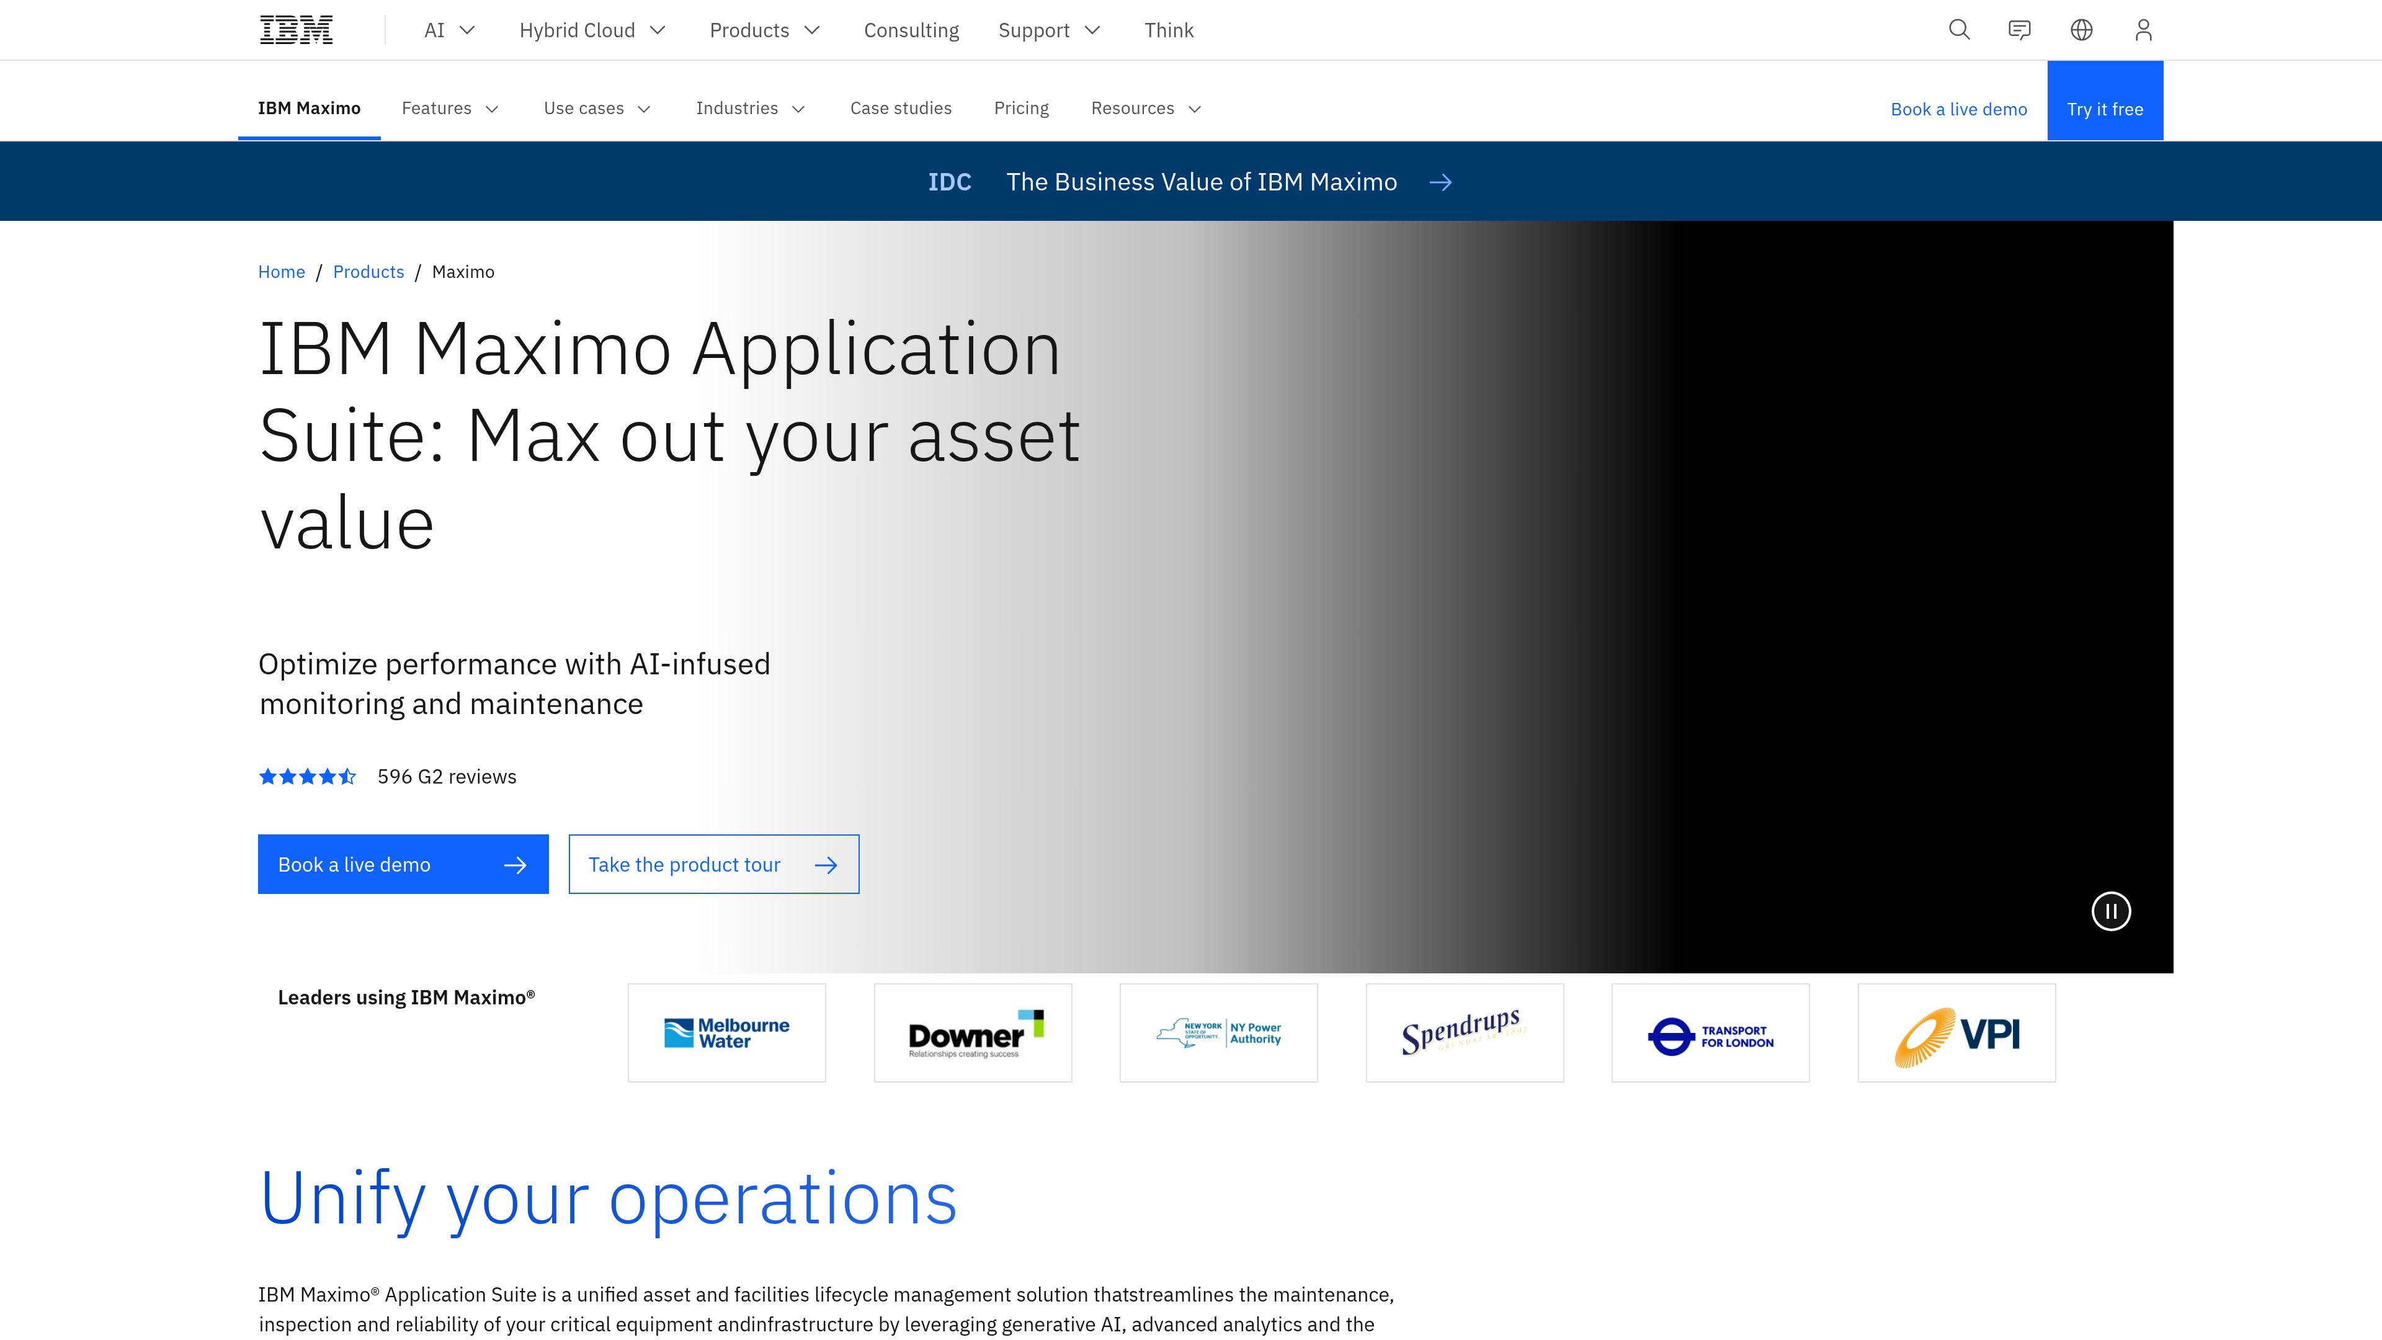
Task: Open Think in top navigation
Action: coord(1169,30)
